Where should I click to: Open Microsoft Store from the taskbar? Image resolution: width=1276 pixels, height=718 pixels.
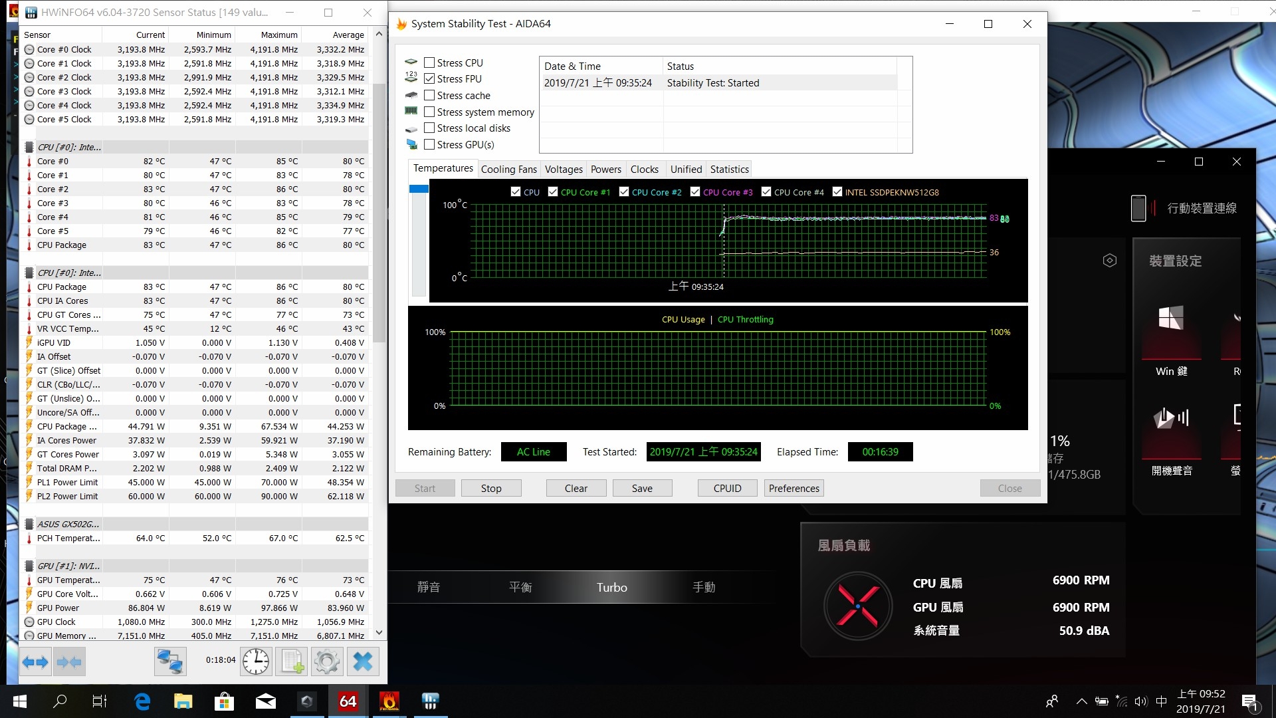click(x=224, y=701)
